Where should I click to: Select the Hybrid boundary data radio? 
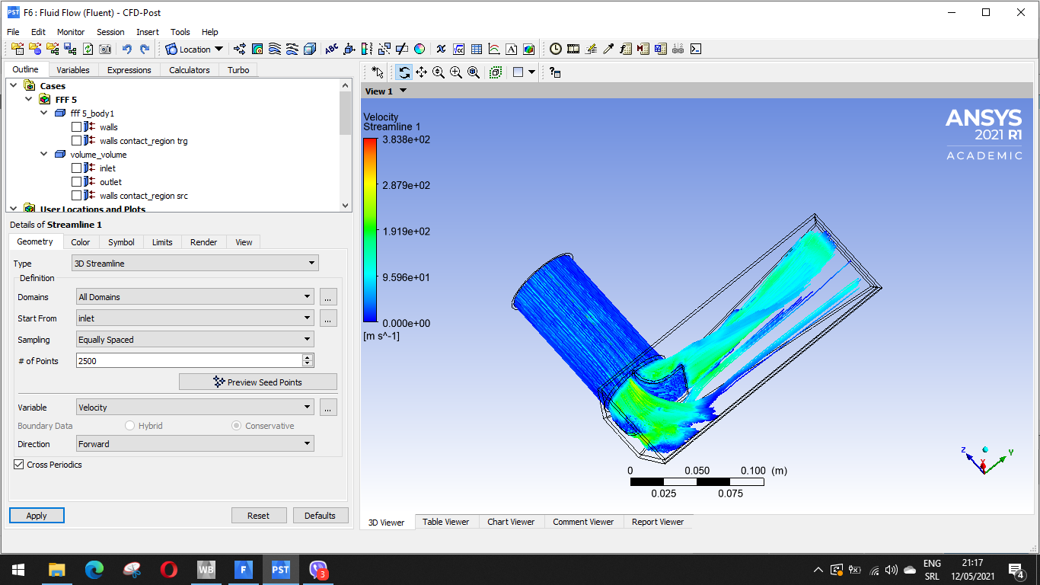(130, 426)
